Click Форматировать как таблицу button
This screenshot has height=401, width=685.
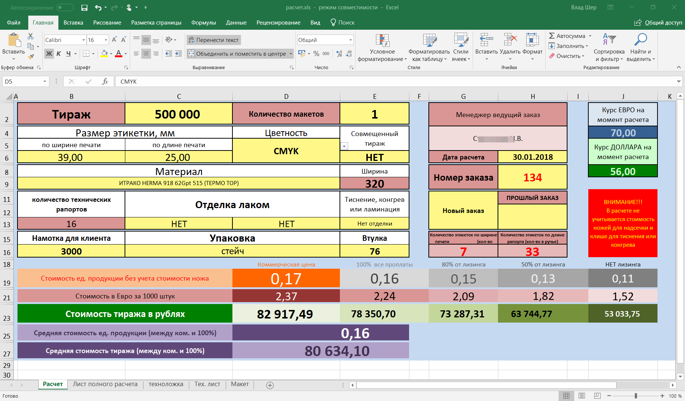click(x=429, y=48)
